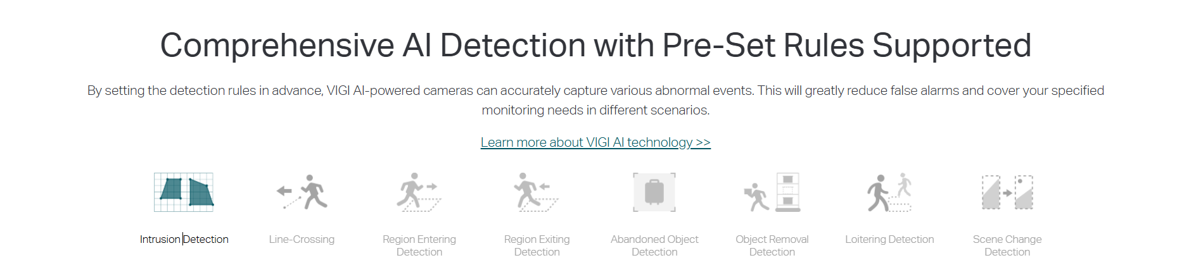Click the Comprehensive AI Detection heading
1196x272 pixels.
point(595,46)
